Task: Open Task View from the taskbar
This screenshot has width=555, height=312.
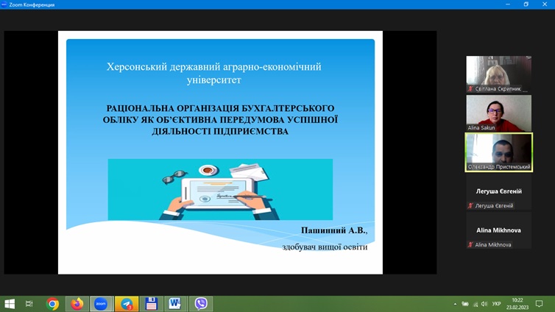Action: coord(29,304)
